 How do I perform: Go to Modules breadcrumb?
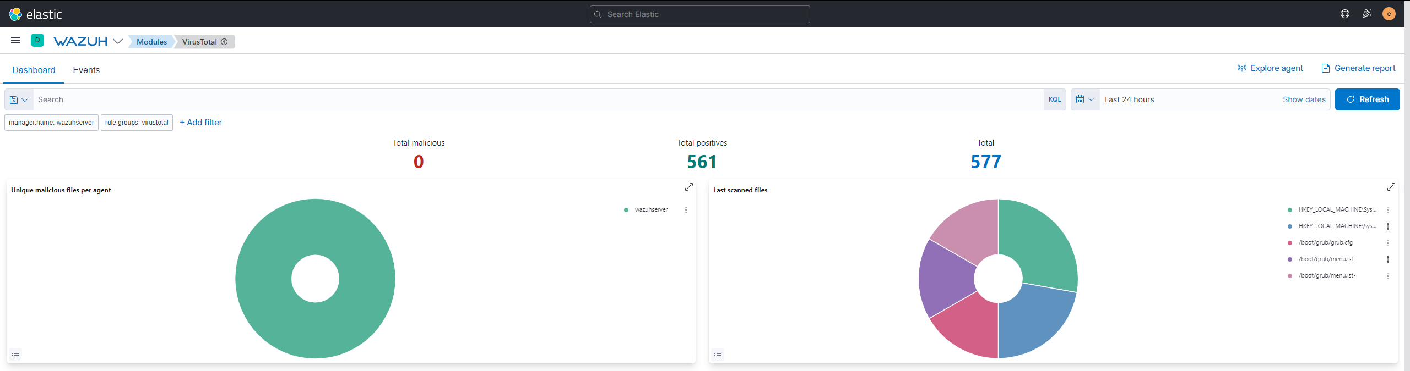click(151, 42)
